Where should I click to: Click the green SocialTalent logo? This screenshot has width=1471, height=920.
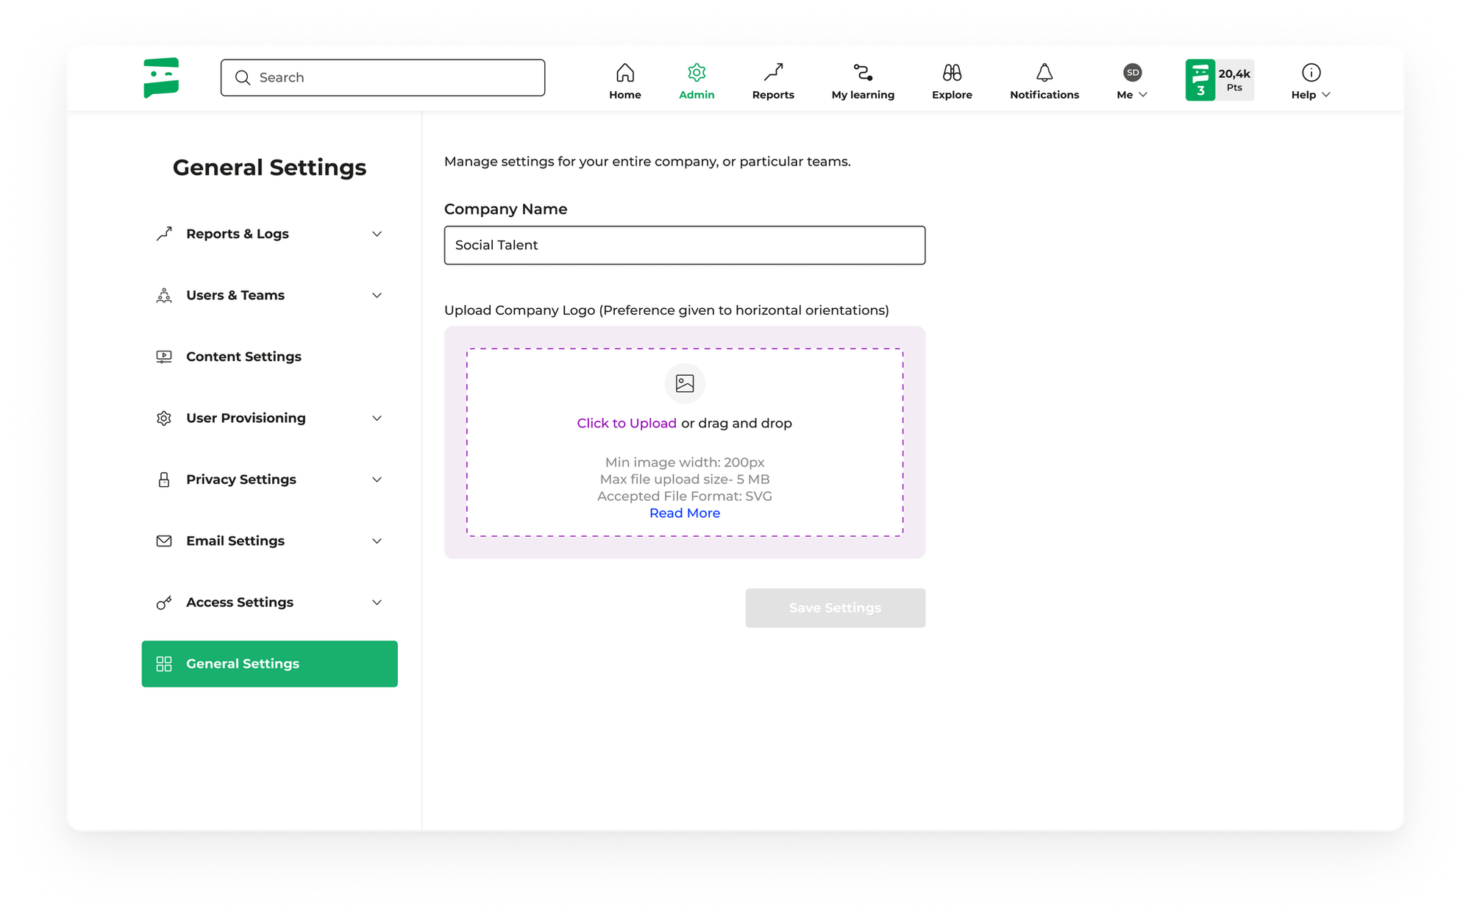[x=161, y=77]
